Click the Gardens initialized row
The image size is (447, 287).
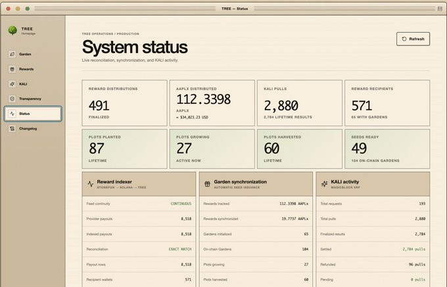(256, 234)
